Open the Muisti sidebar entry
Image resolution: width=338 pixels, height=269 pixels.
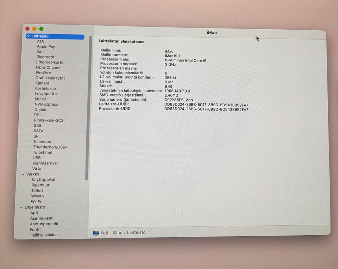40,99
